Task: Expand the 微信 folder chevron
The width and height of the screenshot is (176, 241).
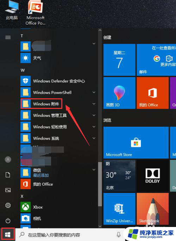Action: coord(94,170)
